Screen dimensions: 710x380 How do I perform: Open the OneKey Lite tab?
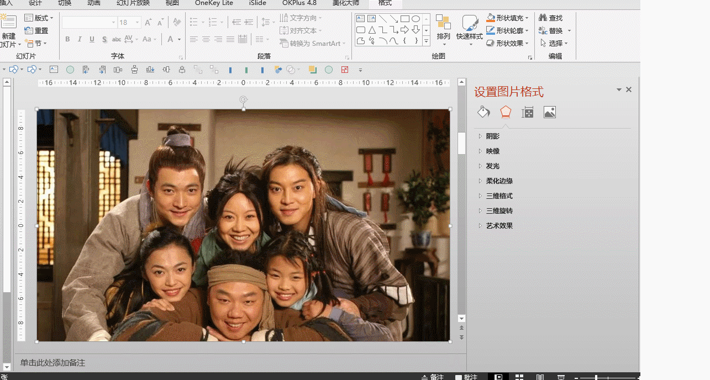pos(214,3)
